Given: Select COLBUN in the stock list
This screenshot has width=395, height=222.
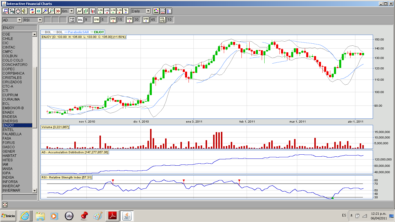Looking at the screenshot, I should [17, 56].
